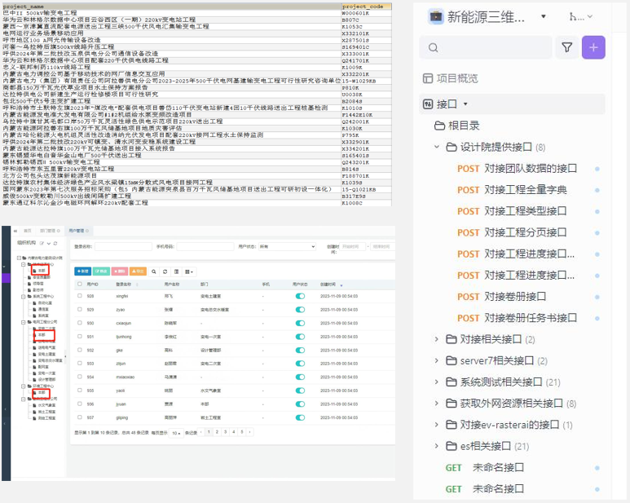Click the search icon in user toolbar
Image resolution: width=630 pixels, height=503 pixels.
tap(155, 271)
